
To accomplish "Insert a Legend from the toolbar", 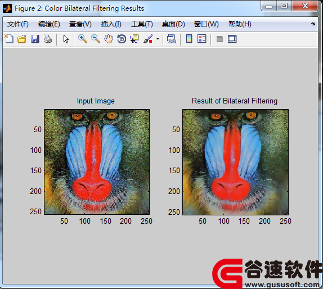I will click(201, 39).
